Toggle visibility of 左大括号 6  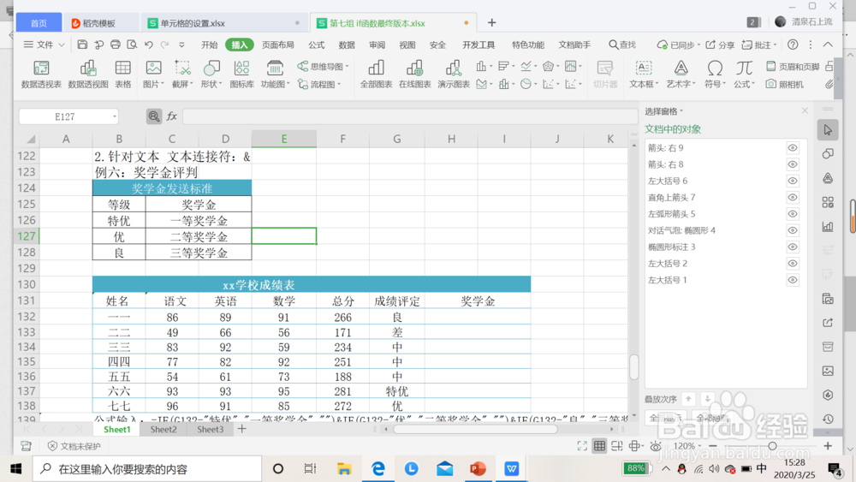tap(792, 181)
